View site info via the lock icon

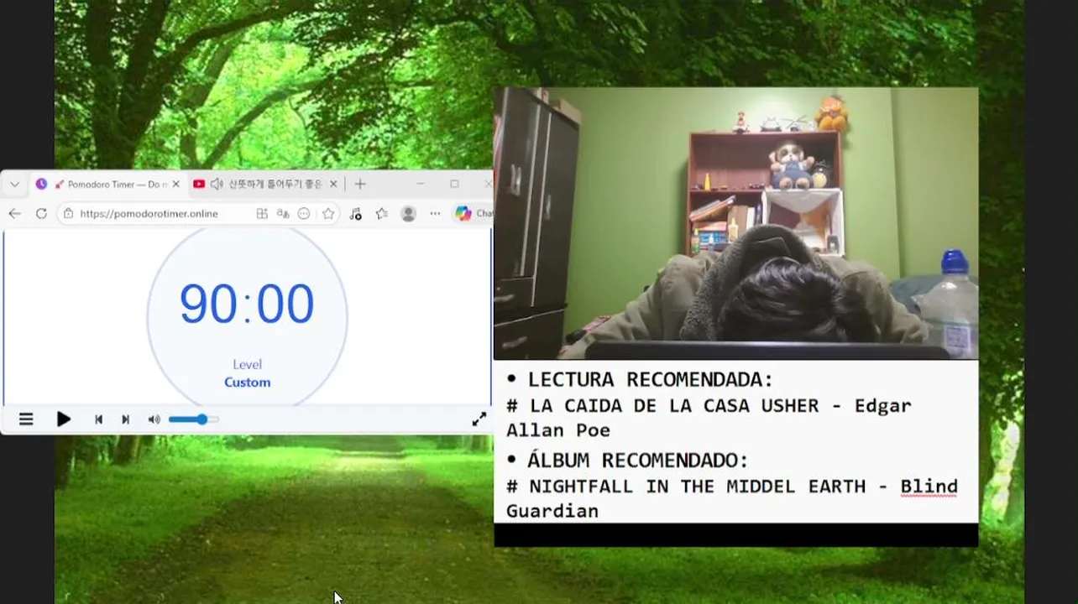click(69, 214)
